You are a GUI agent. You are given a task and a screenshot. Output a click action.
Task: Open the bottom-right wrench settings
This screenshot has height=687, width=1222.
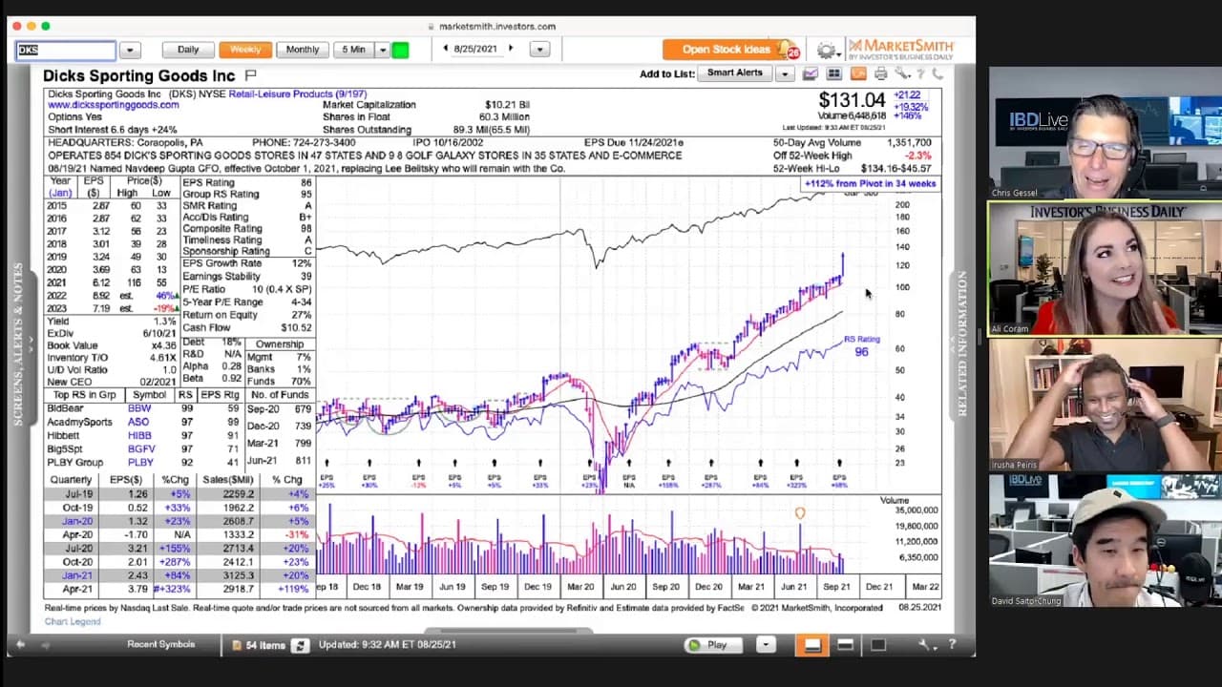[926, 645]
